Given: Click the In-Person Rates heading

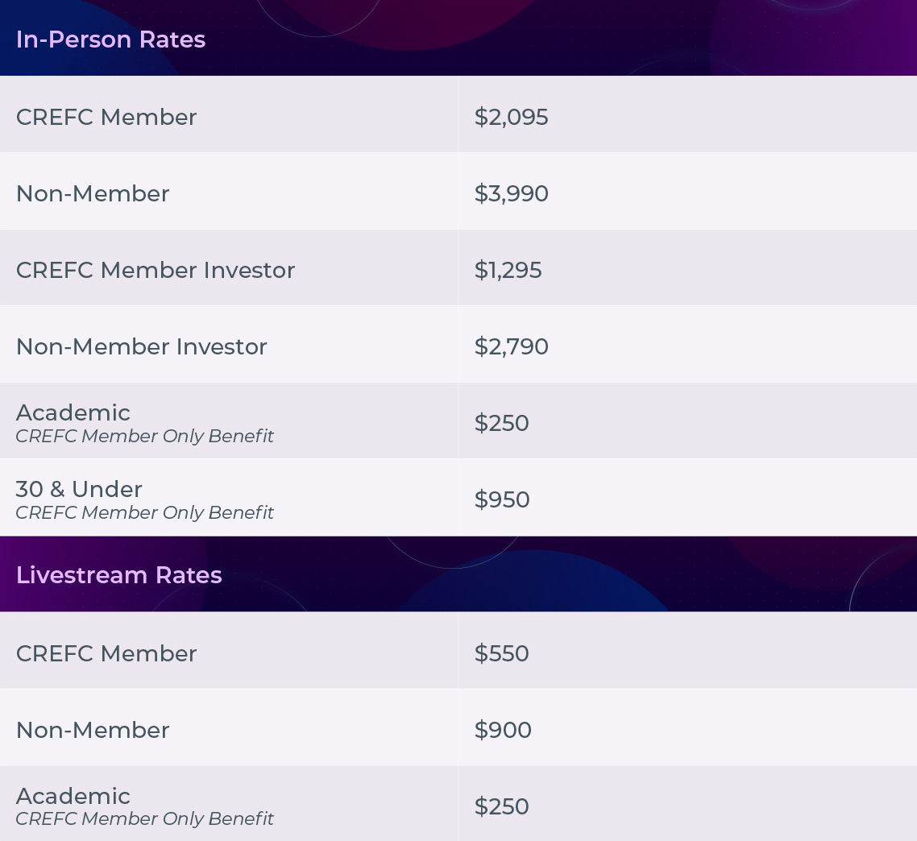Looking at the screenshot, I should point(110,39).
